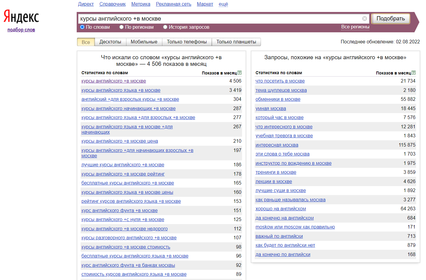Expand the 'ещё' services menu

point(223,4)
